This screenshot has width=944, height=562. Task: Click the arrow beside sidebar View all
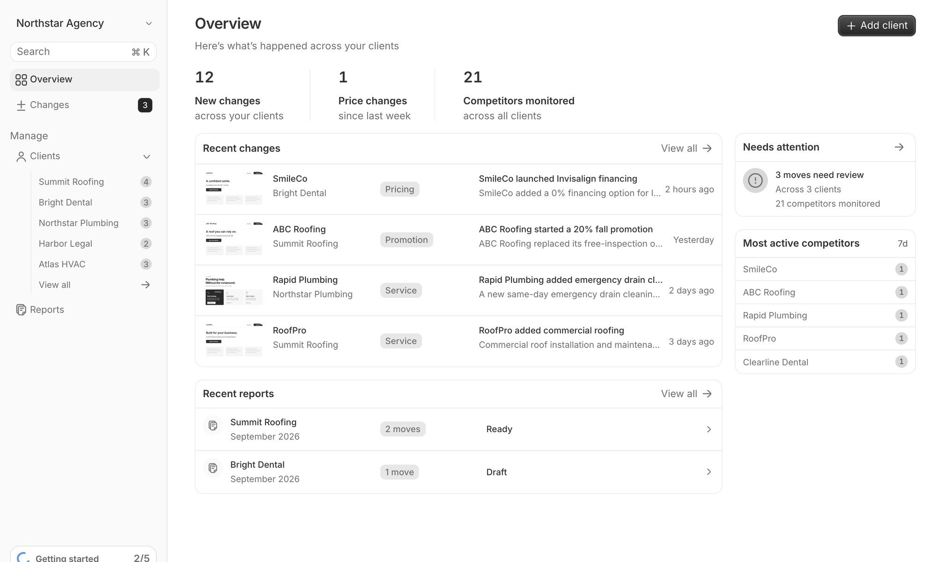point(146,285)
